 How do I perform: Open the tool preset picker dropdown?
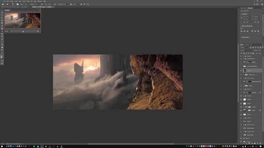[7, 4]
